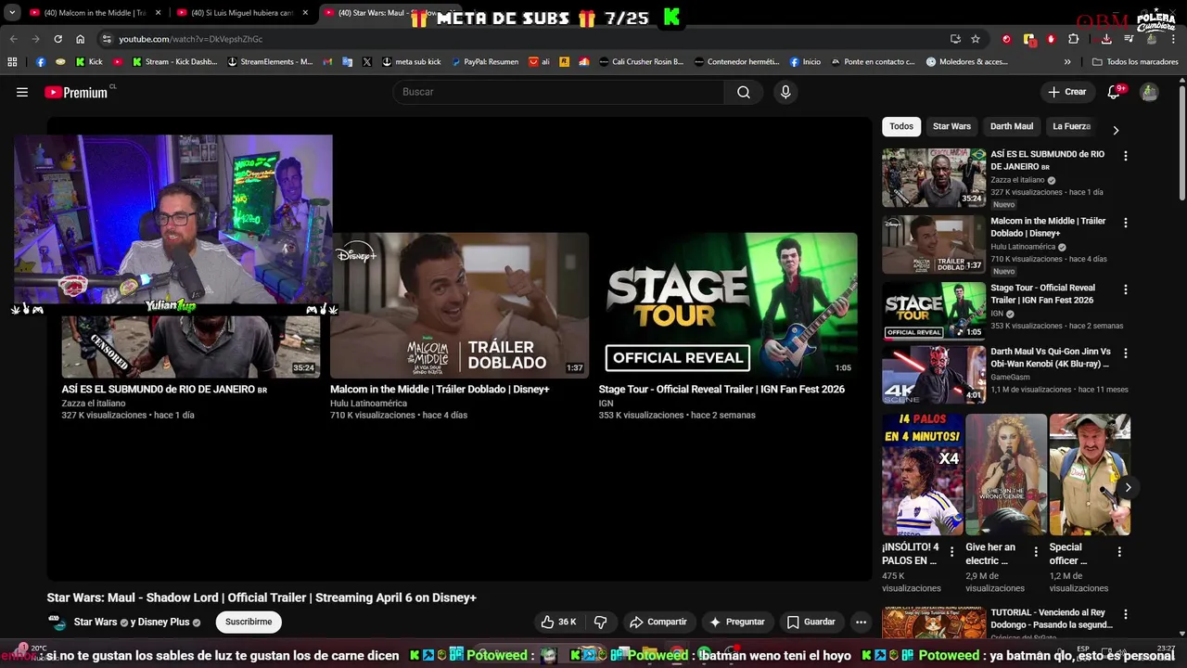Open sidebar Darth Maul 4K thumbnail
The width and height of the screenshot is (1187, 668).
[934, 375]
